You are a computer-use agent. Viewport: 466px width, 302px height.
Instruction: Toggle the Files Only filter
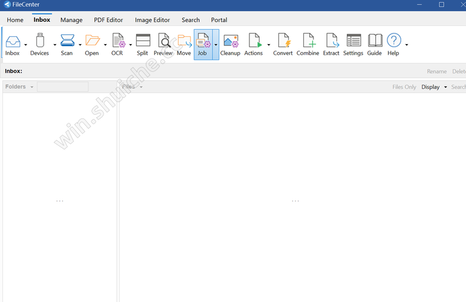[404, 87]
